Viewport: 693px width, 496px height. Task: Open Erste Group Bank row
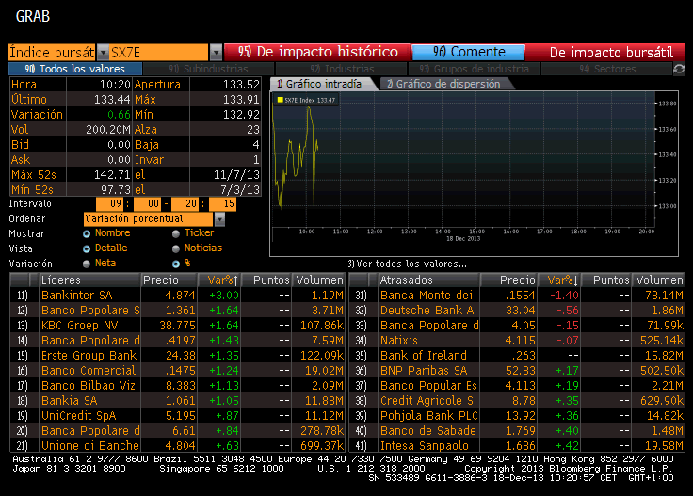pyautogui.click(x=177, y=355)
